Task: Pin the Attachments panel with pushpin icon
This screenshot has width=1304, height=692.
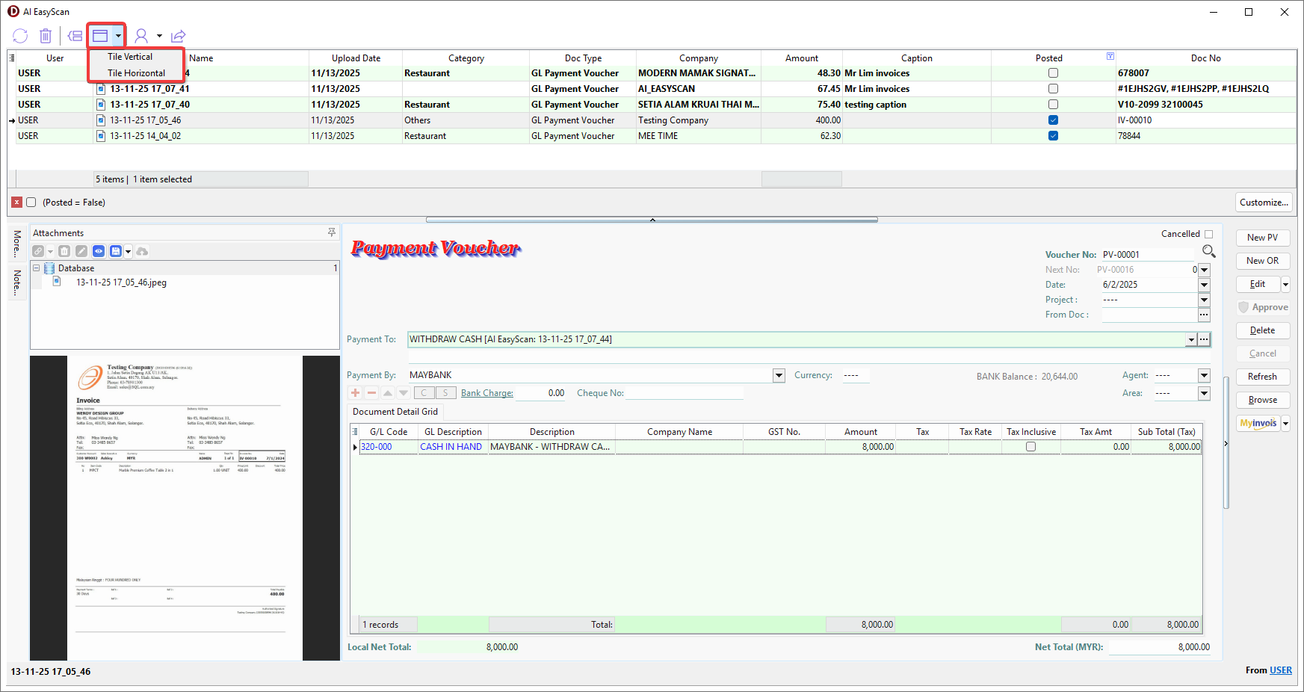Action: pyautogui.click(x=332, y=233)
